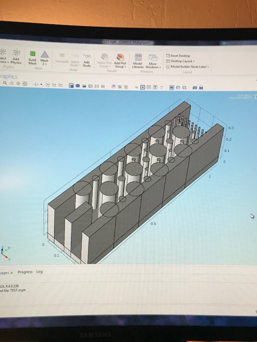Open the Model Builder Node Label dropdown

188,67
